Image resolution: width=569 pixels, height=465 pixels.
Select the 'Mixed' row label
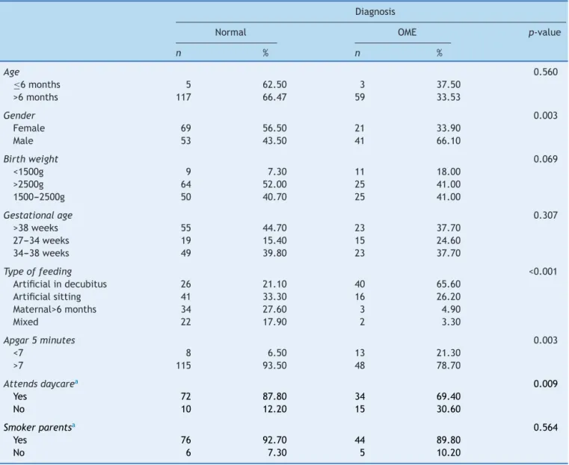pos(25,322)
